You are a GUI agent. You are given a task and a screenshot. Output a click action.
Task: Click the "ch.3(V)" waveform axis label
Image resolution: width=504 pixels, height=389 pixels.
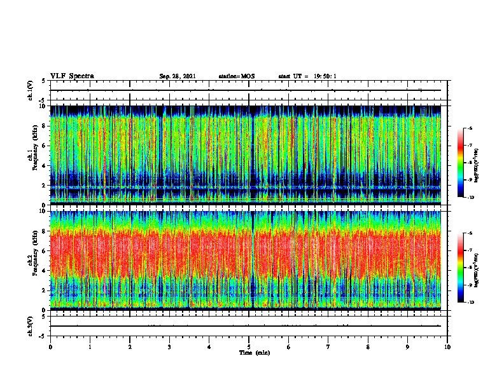(30, 326)
